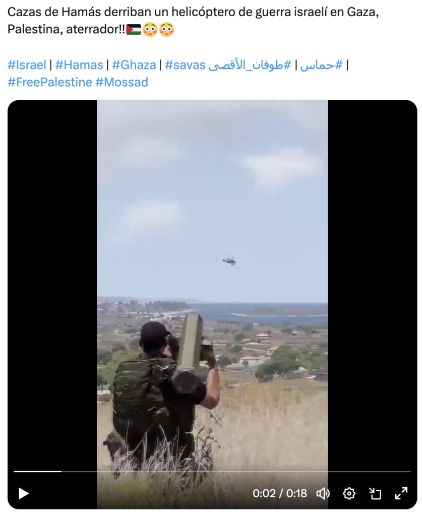The image size is (422, 516).
Task: Click the played end of the progress bar
Action: pyautogui.click(x=61, y=472)
